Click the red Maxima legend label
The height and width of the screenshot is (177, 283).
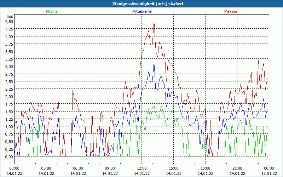click(231, 11)
